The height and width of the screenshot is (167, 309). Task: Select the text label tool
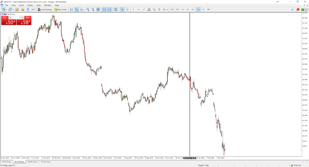(x=159, y=9)
